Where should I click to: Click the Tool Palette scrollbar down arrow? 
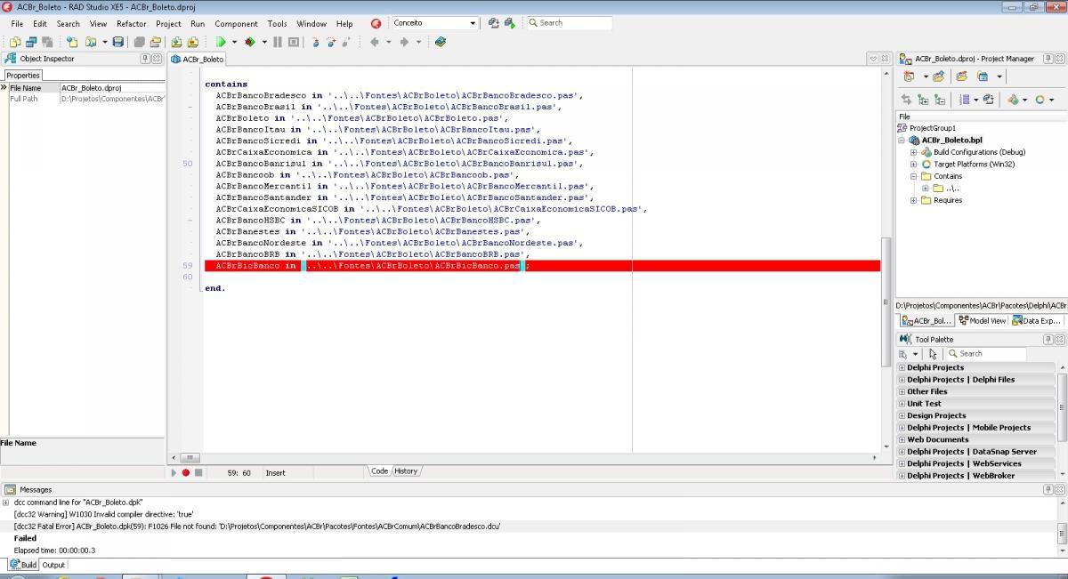click(1062, 475)
